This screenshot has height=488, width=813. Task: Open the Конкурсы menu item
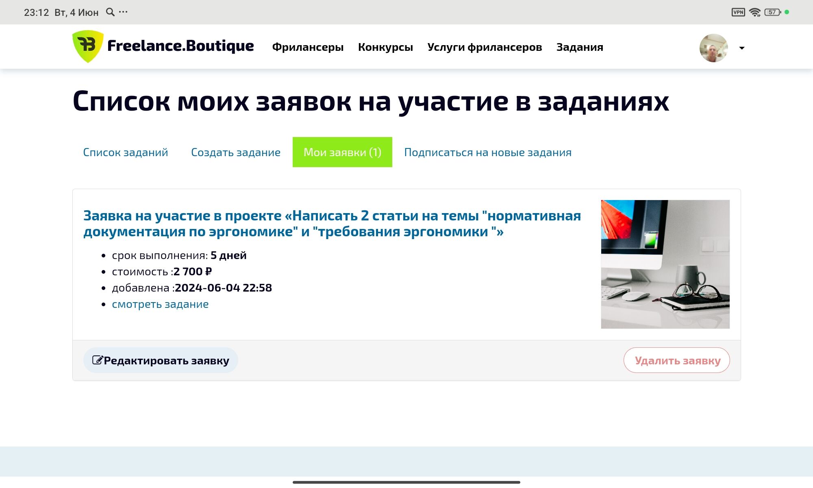pos(385,47)
